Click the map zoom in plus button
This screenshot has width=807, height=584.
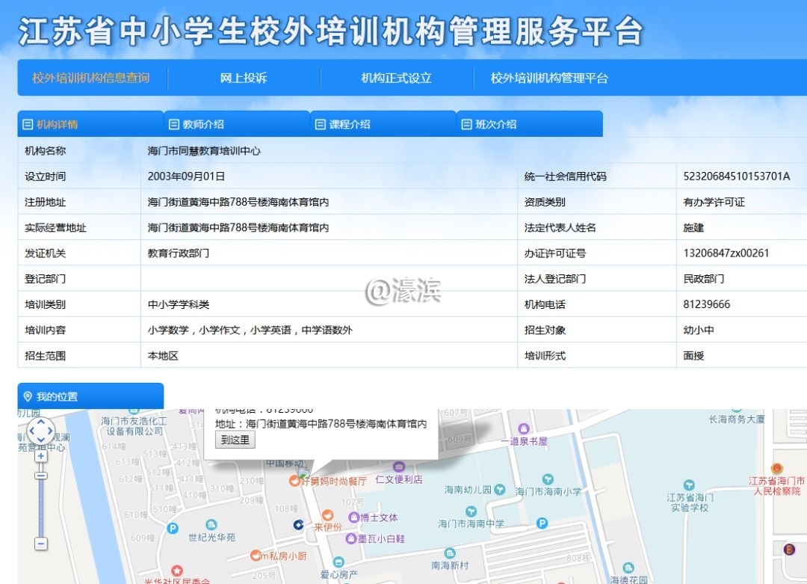41,456
